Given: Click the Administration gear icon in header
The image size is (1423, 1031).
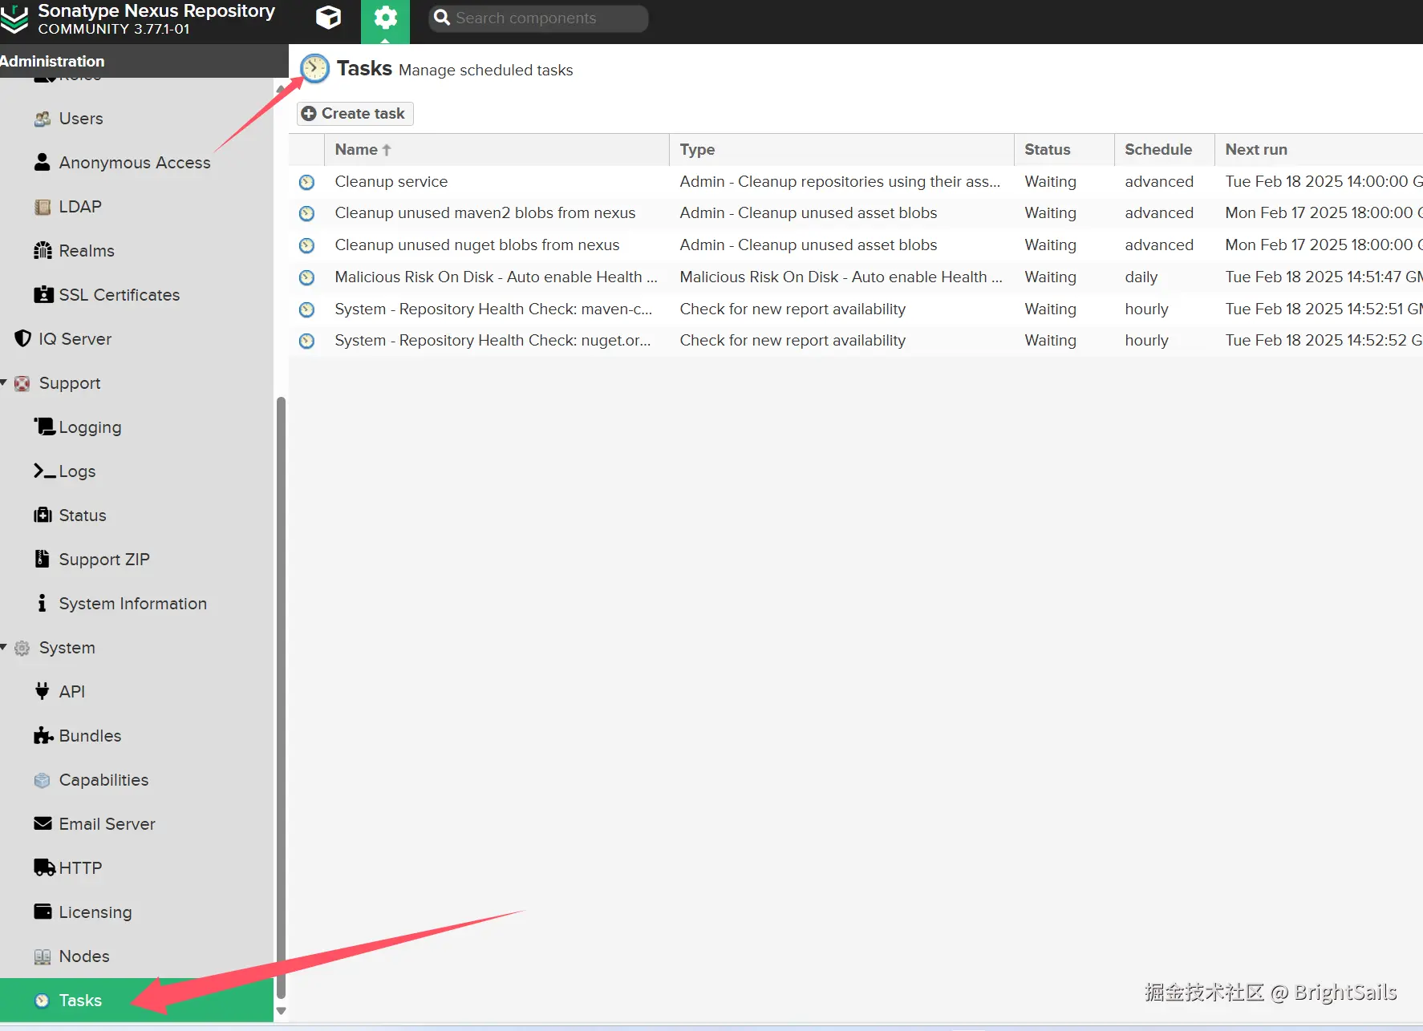Looking at the screenshot, I should click(x=385, y=18).
